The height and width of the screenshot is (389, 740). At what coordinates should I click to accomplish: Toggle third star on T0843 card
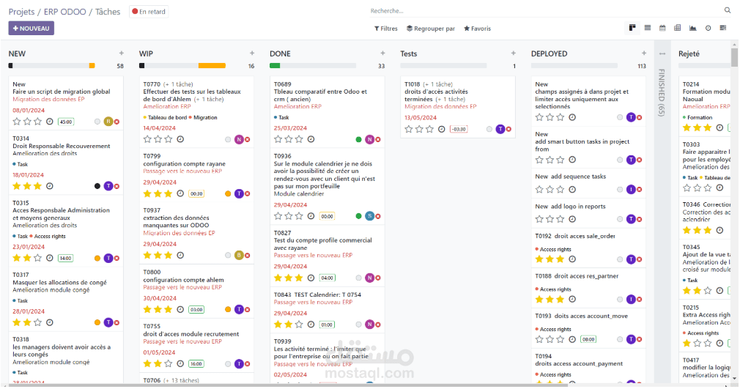click(299, 325)
